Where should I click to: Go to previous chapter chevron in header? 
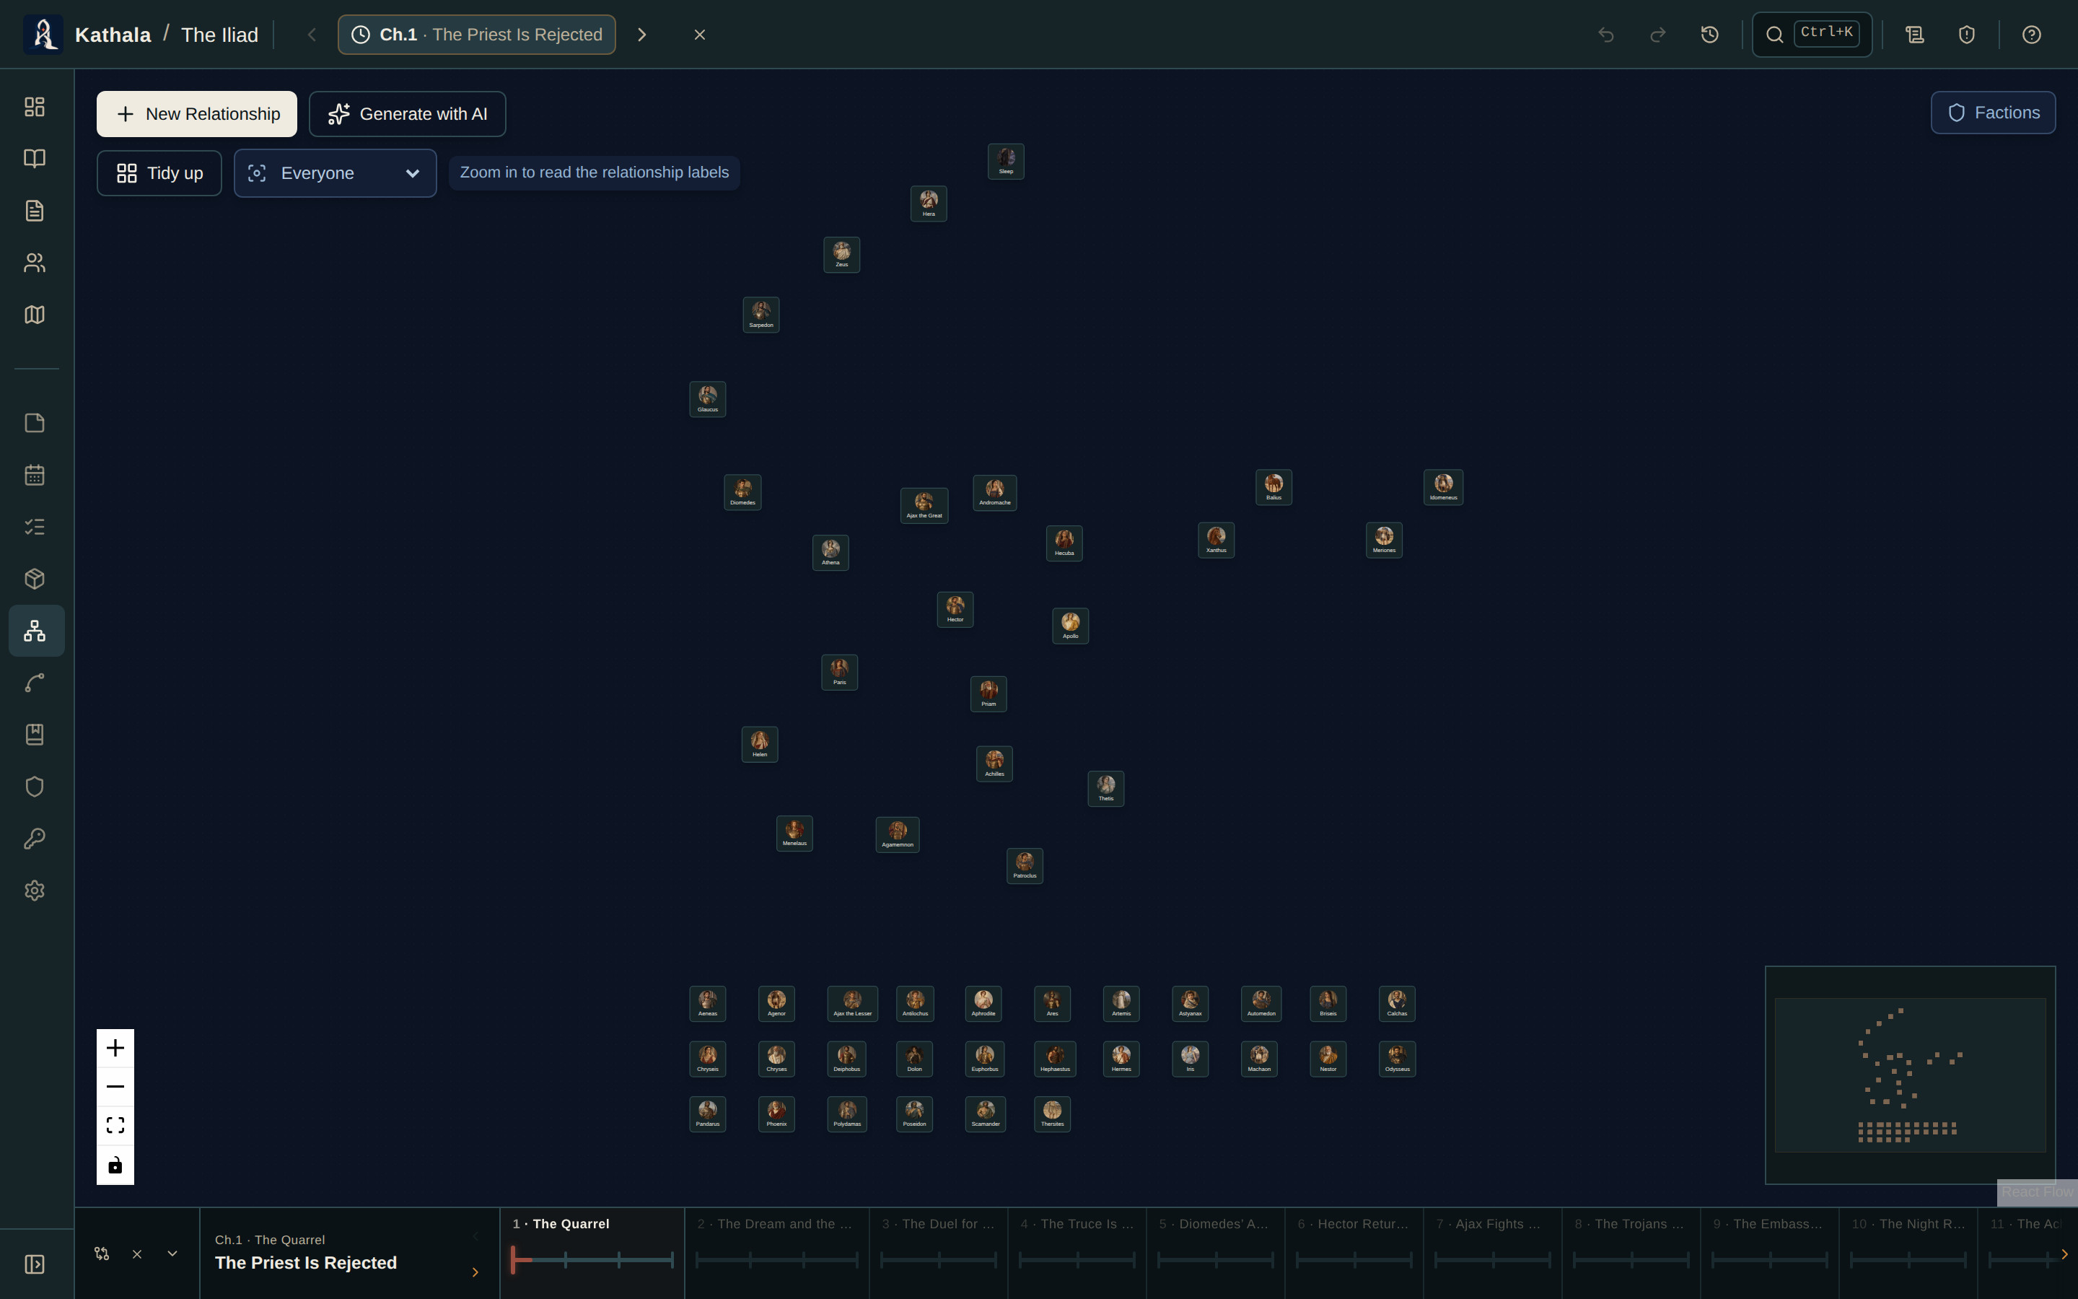tap(312, 35)
